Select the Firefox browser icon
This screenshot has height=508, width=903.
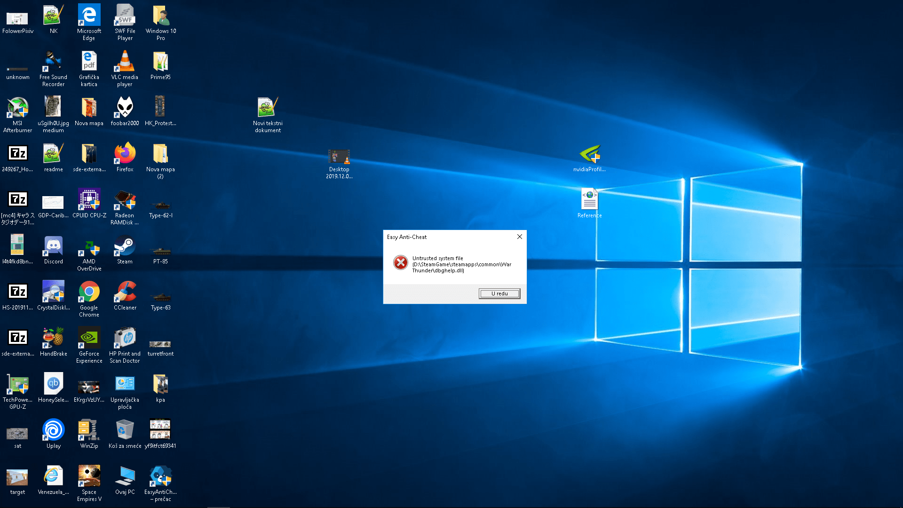click(125, 157)
